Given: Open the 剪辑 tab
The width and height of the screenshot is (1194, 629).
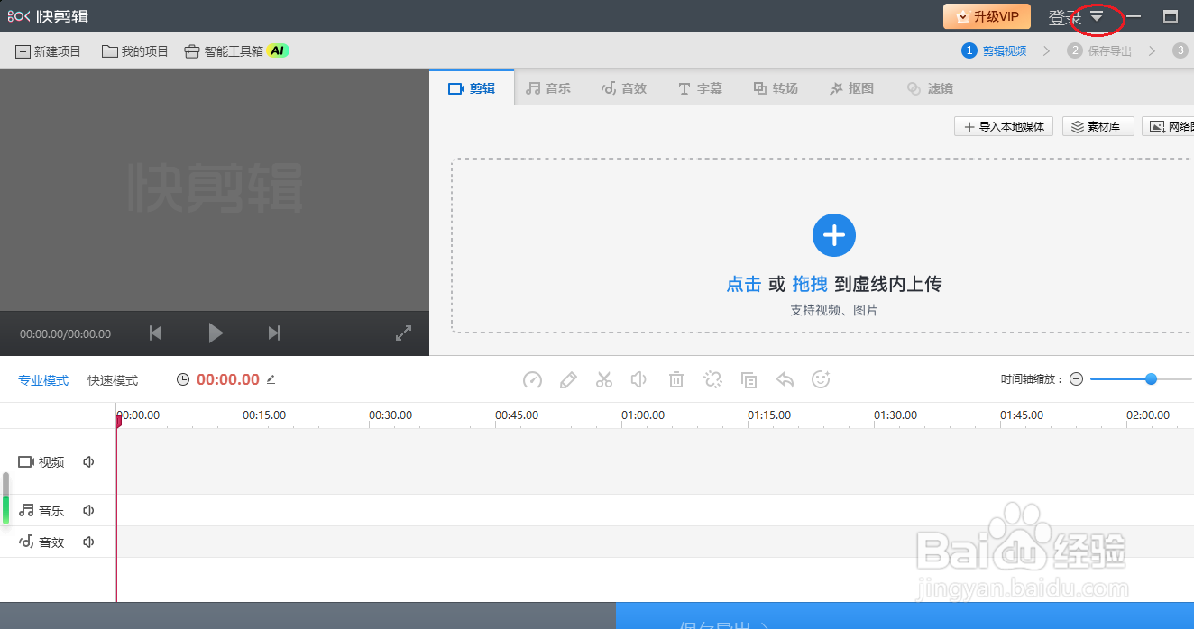Looking at the screenshot, I should pyautogui.click(x=472, y=88).
